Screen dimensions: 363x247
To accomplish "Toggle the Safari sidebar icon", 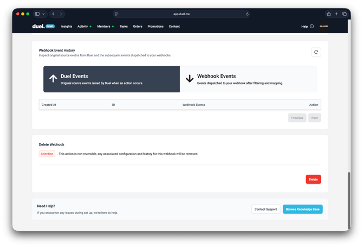I will click(37, 14).
